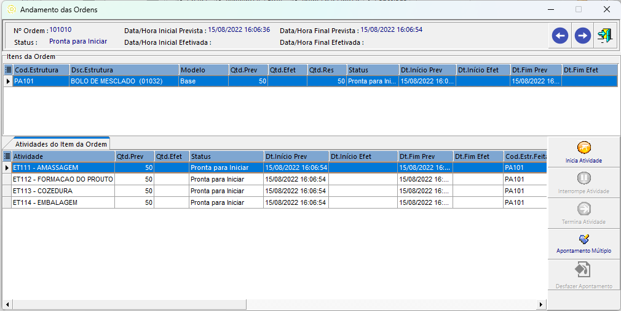This screenshot has width=621, height=311.
Task: Click the Qtd.Prev header in items grid
Action: click(248, 70)
